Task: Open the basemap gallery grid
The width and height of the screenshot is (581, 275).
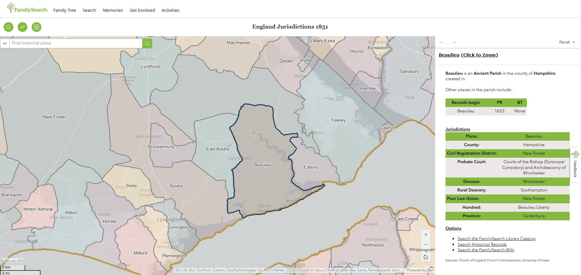Action: [37, 27]
